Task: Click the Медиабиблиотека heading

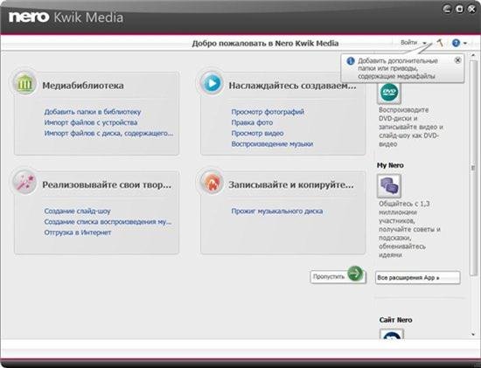Action: point(83,86)
